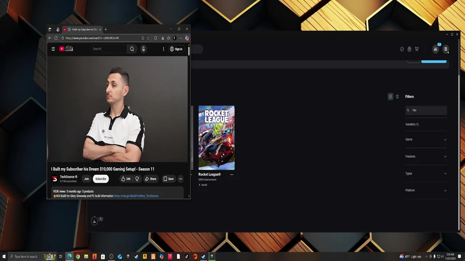Open the msi.gm BuildForGlory link

pyautogui.click(x=136, y=196)
